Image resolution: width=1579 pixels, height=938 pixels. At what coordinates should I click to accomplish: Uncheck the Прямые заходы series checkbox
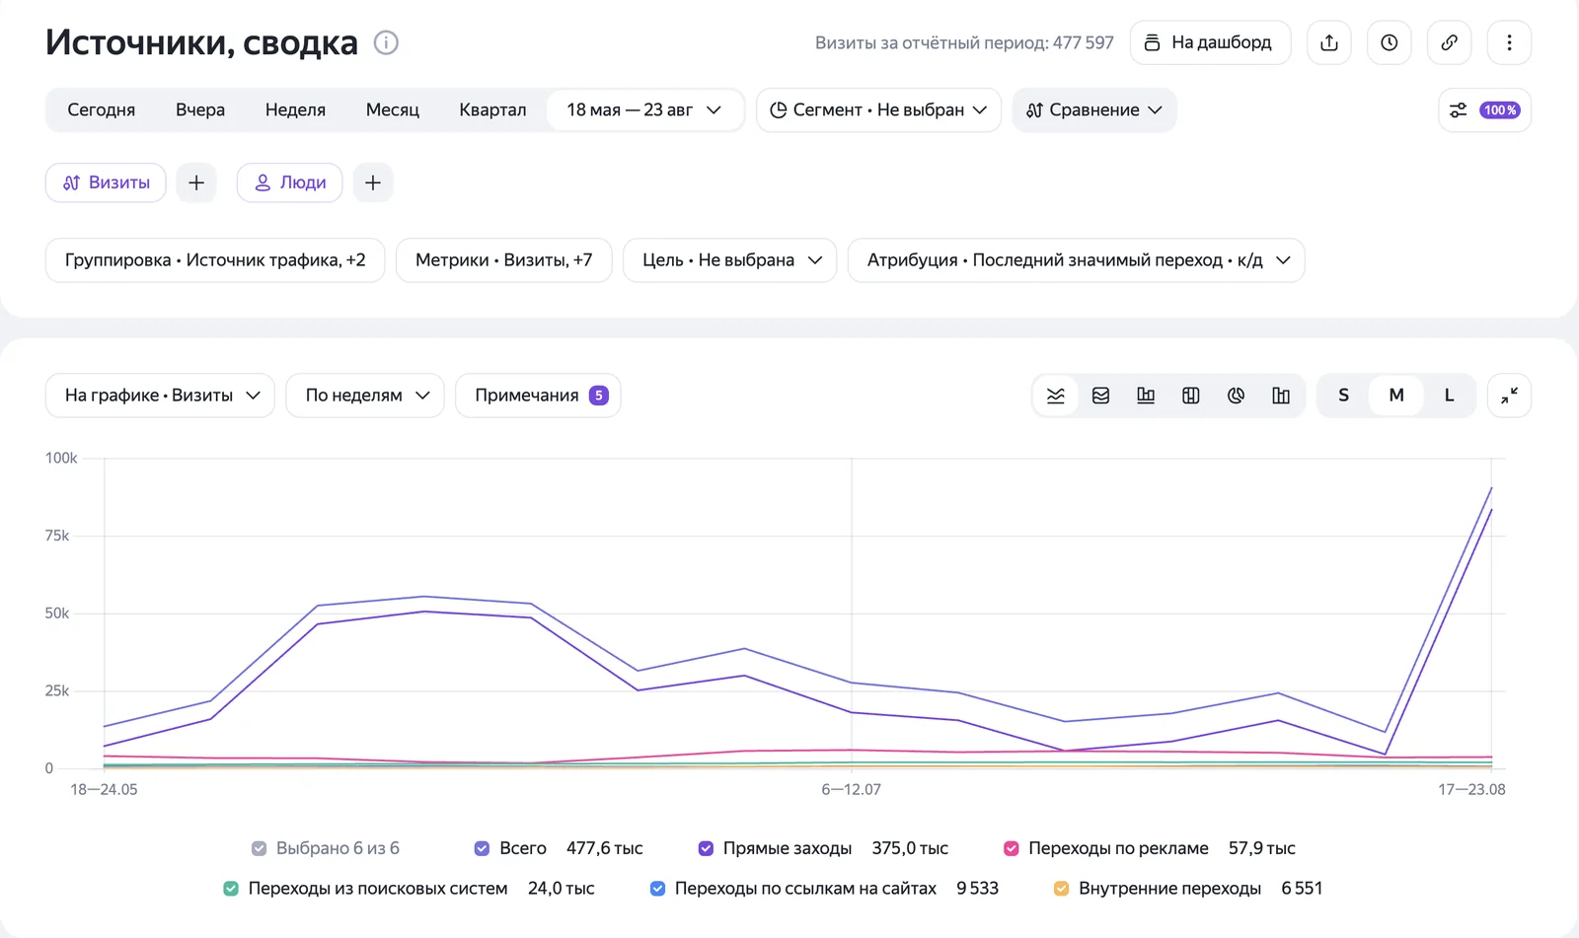[706, 848]
